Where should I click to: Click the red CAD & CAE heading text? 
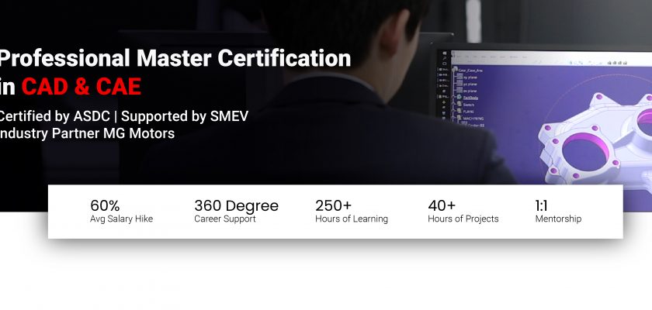(81, 87)
